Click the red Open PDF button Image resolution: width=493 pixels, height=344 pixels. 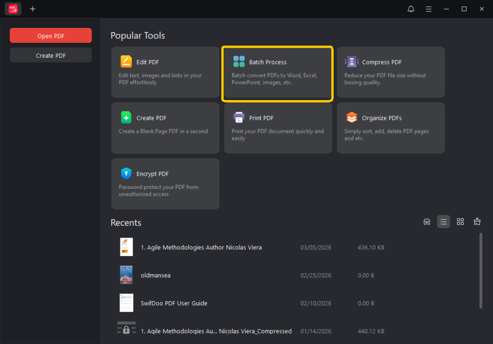(x=51, y=36)
